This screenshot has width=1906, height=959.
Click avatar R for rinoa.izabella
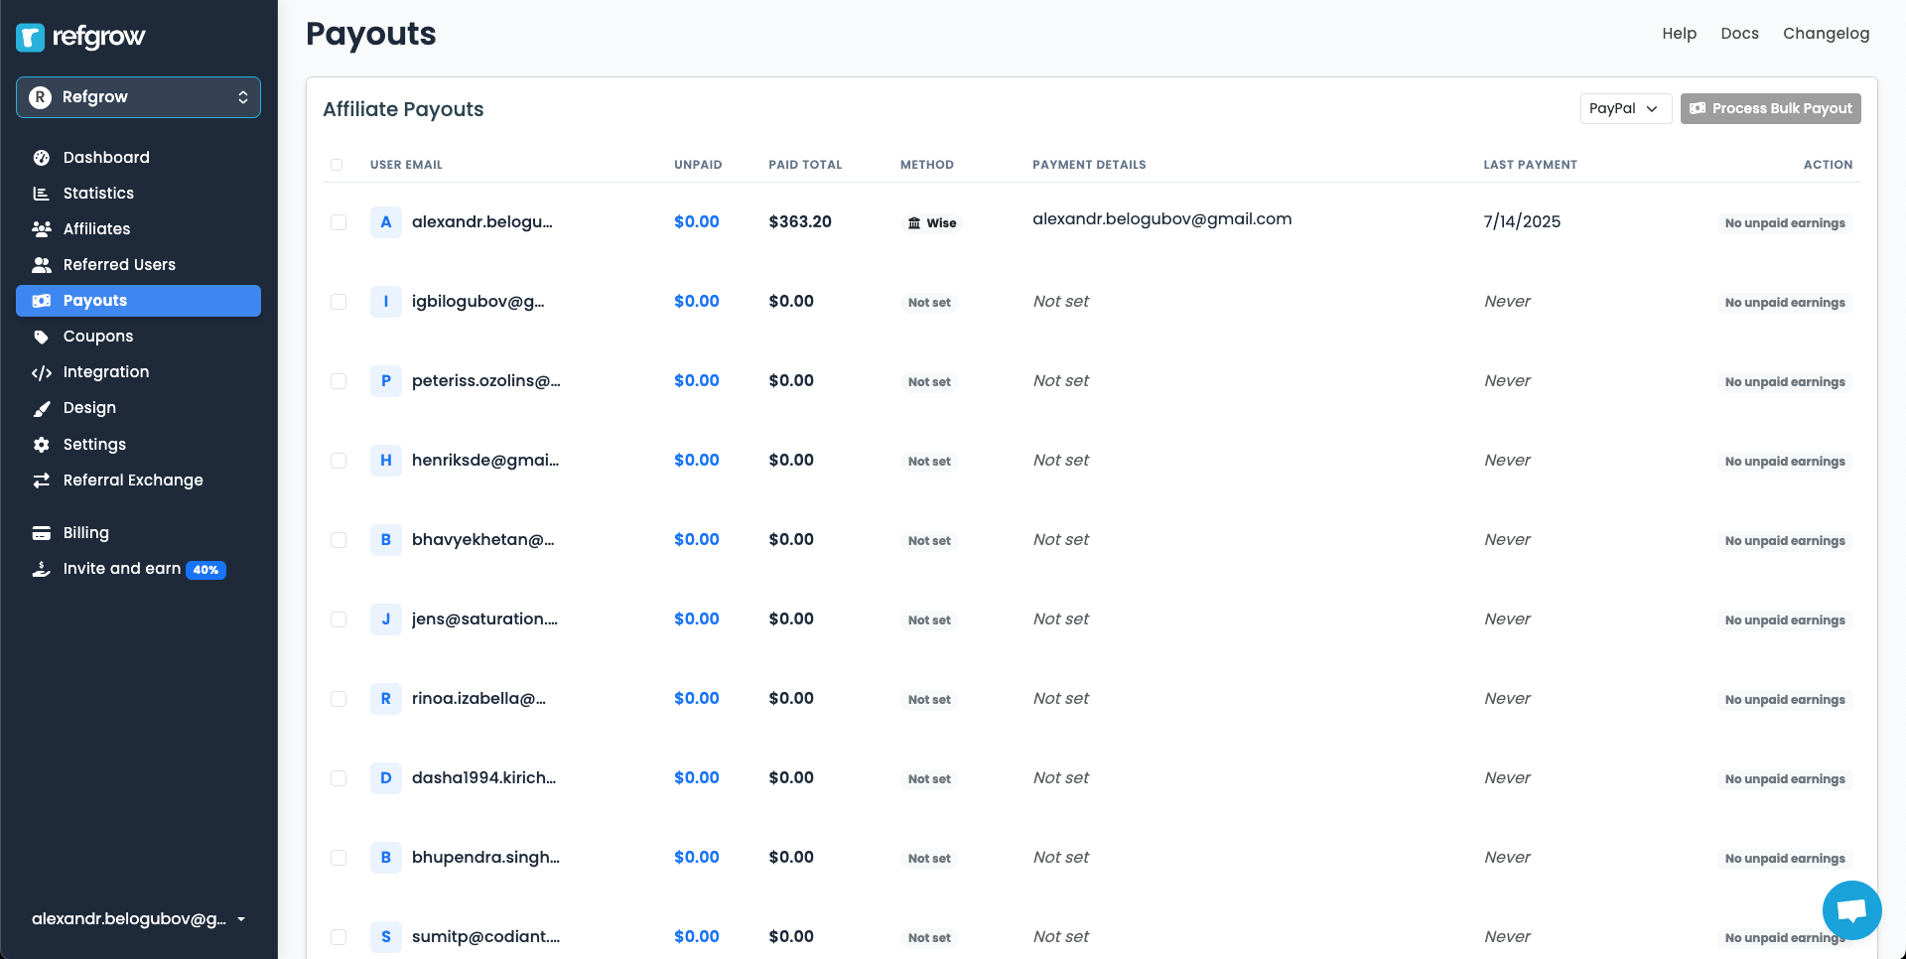386,699
